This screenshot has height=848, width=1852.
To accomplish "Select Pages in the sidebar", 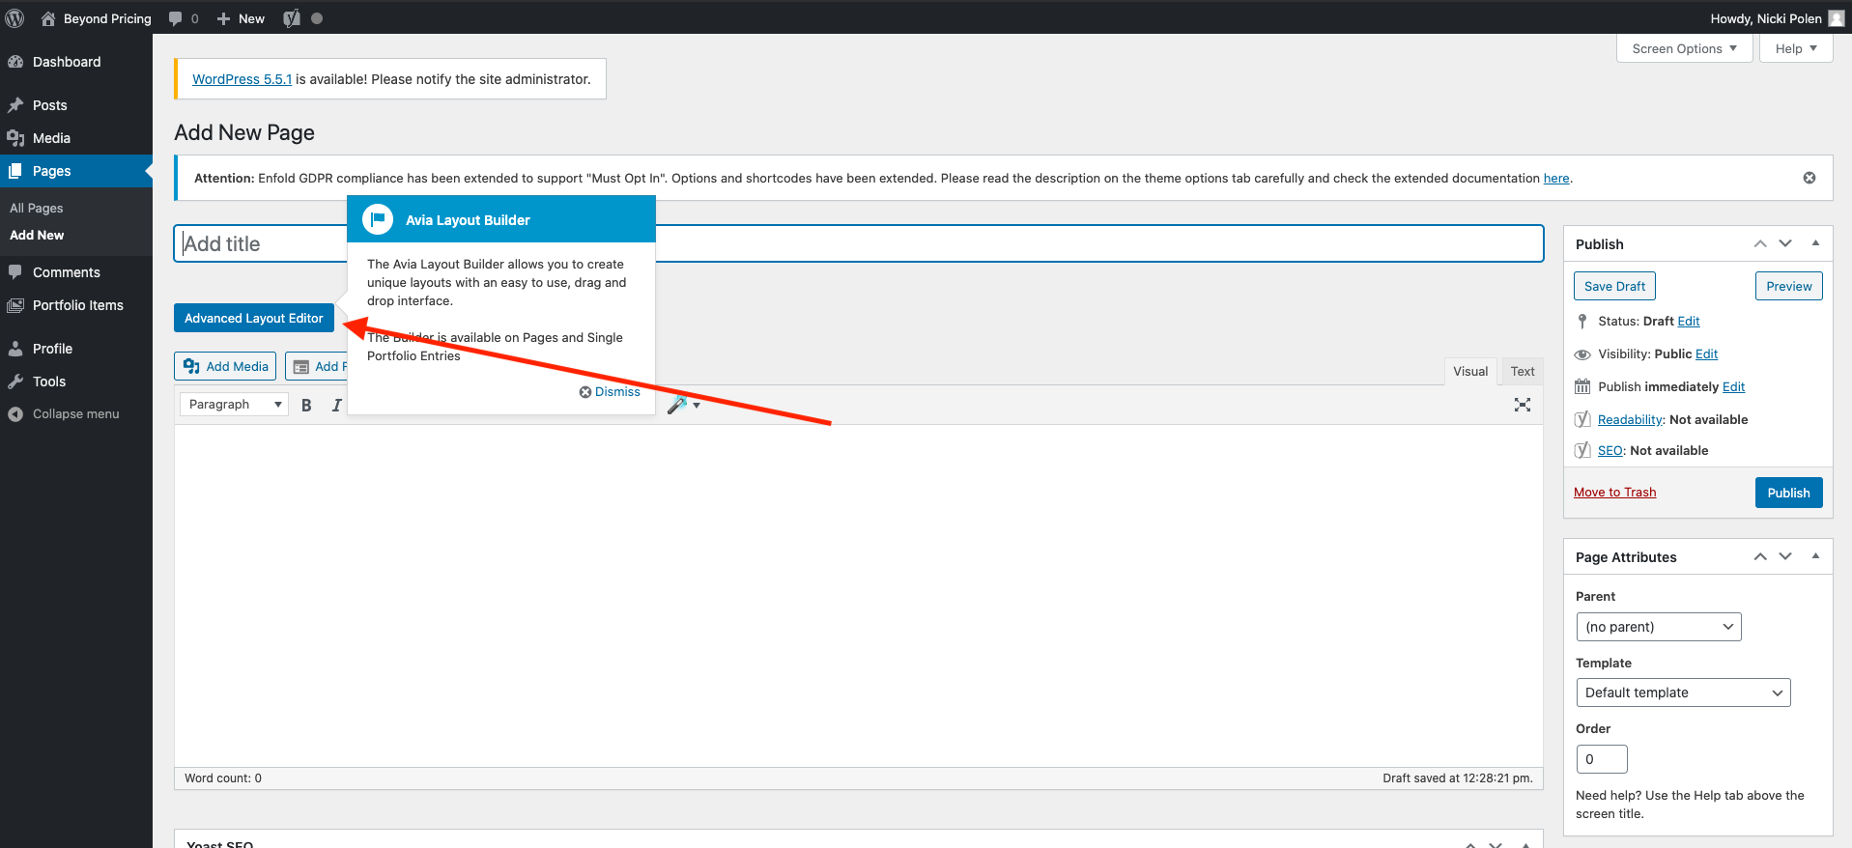I will (76, 171).
